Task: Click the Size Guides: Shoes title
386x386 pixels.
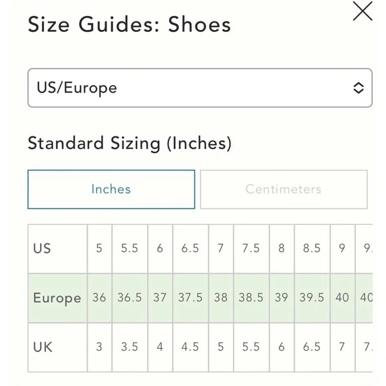Action: [x=129, y=25]
